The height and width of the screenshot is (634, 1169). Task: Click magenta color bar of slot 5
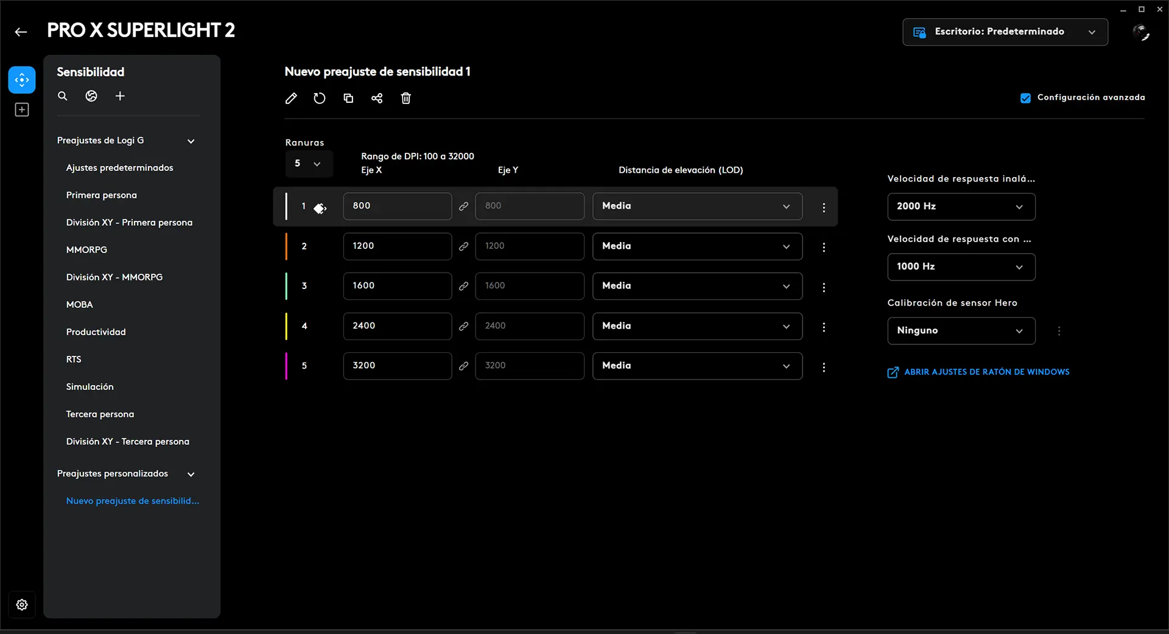pos(286,366)
